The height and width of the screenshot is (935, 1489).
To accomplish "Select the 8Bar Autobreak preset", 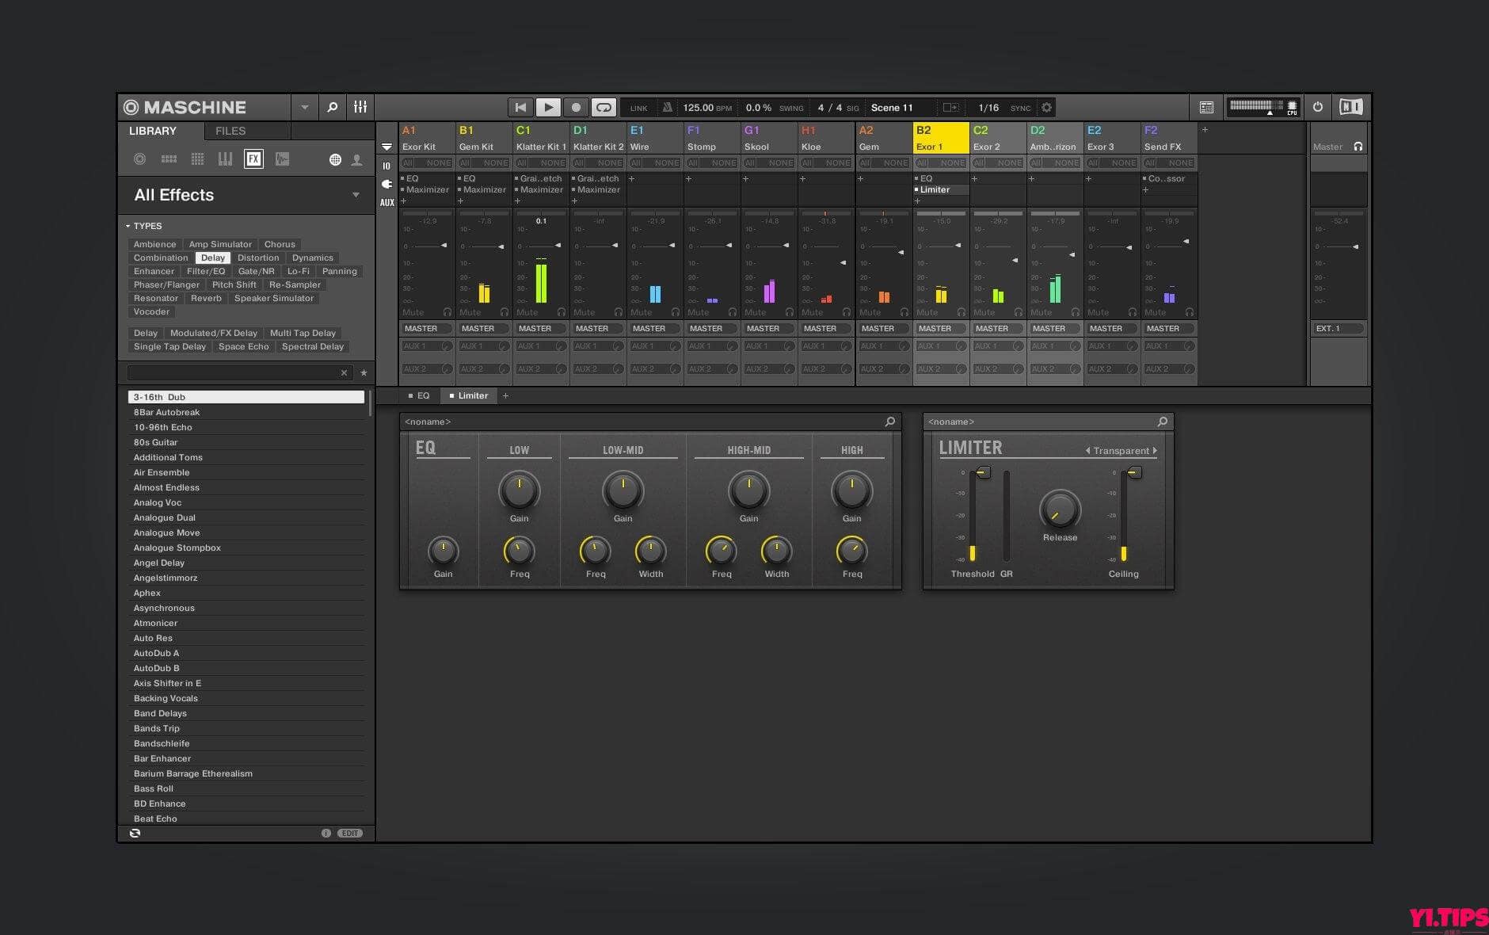I will pyautogui.click(x=166, y=412).
